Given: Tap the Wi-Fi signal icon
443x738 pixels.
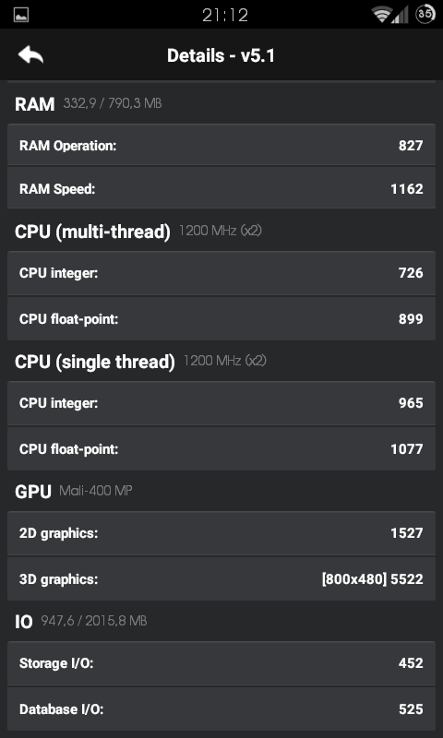Looking at the screenshot, I should pos(381,15).
